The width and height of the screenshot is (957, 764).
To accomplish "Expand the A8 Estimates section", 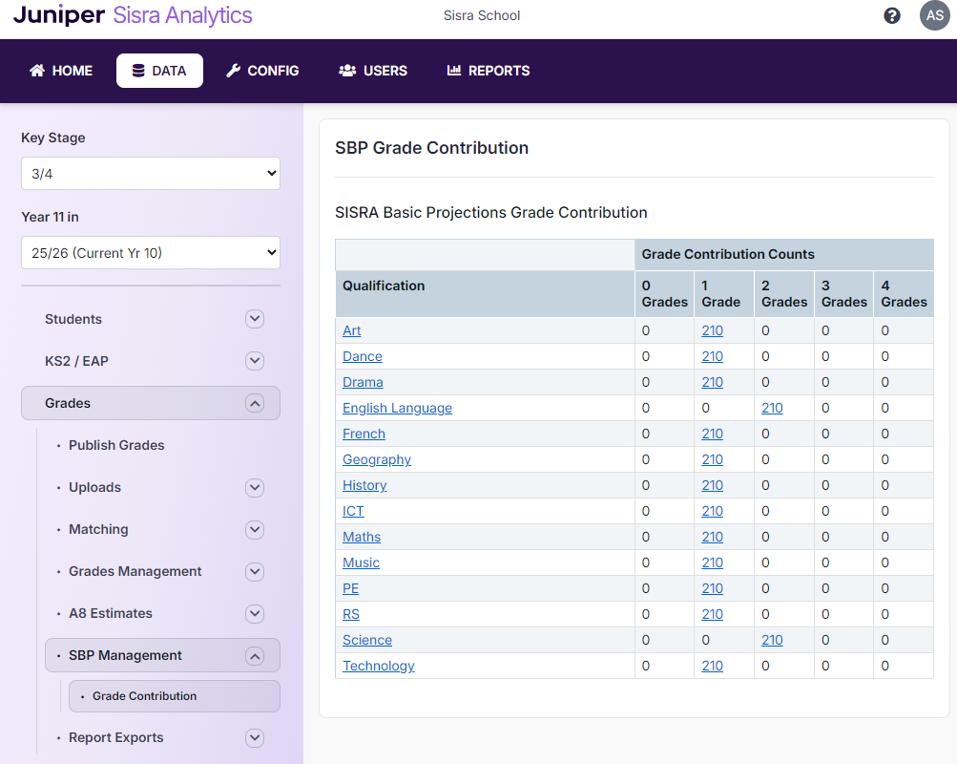I will (254, 613).
